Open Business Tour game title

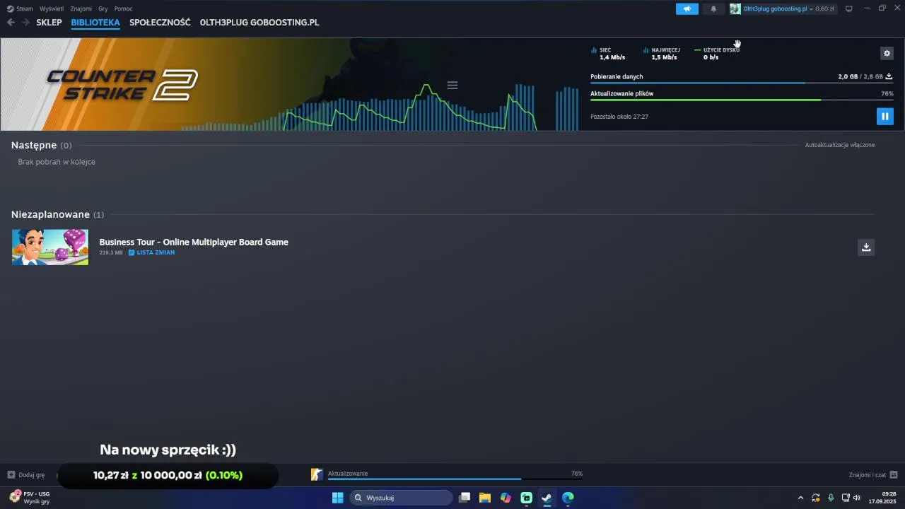pos(194,242)
